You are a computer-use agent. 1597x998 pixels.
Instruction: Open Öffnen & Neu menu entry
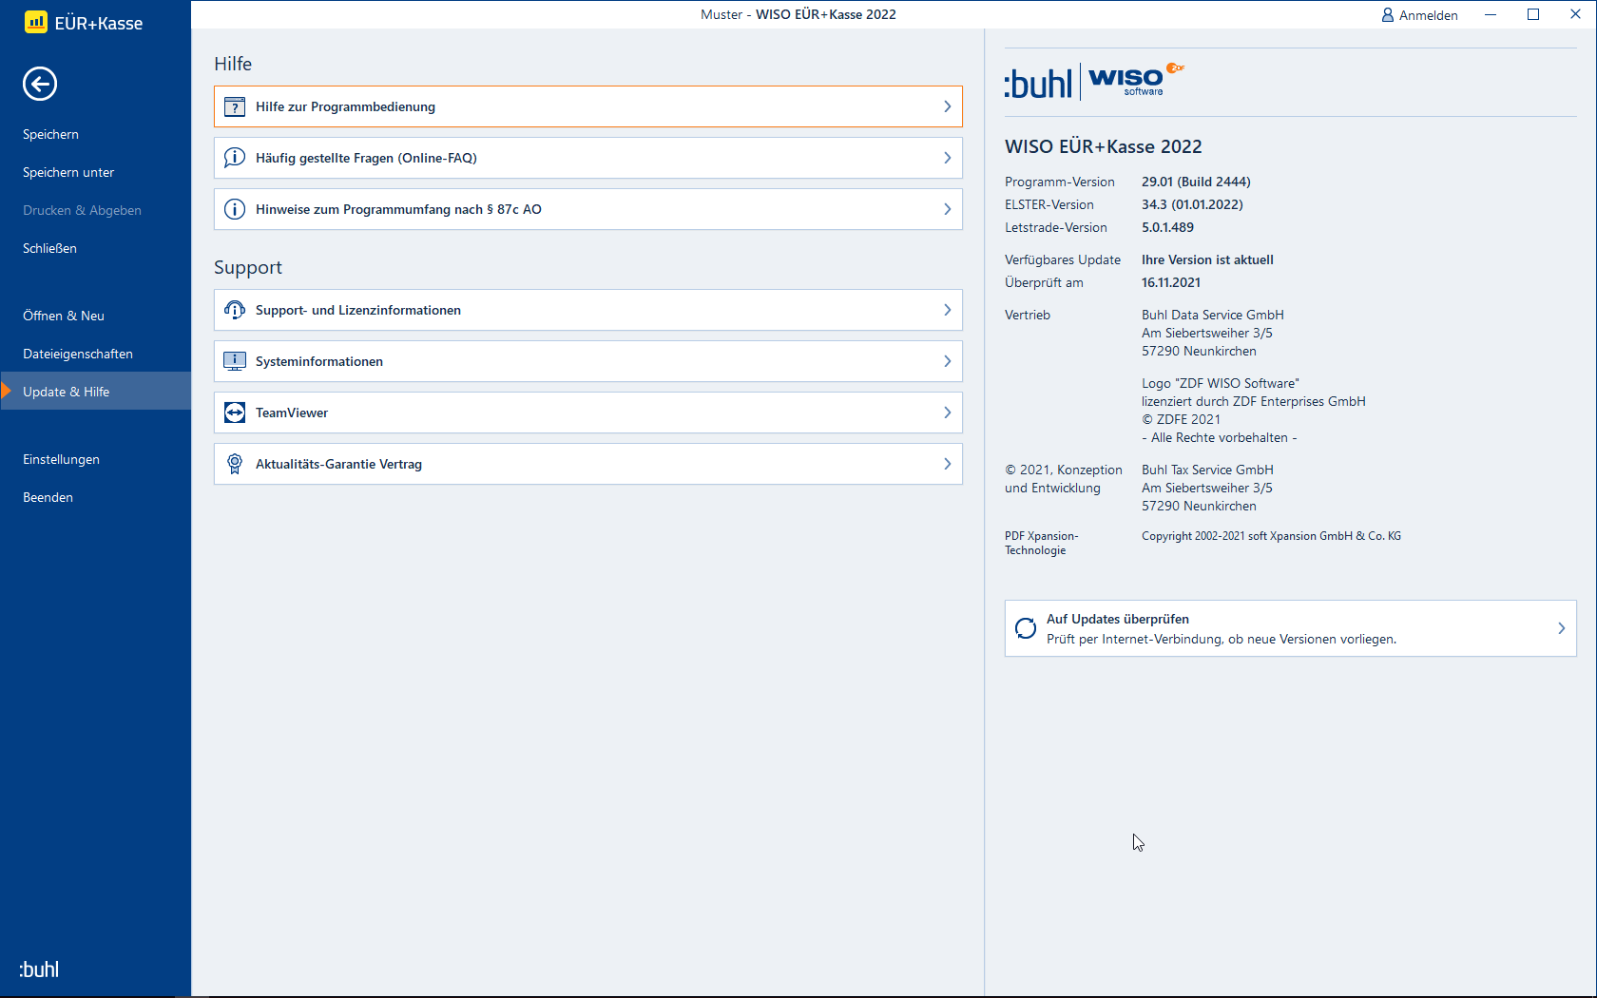click(x=95, y=316)
